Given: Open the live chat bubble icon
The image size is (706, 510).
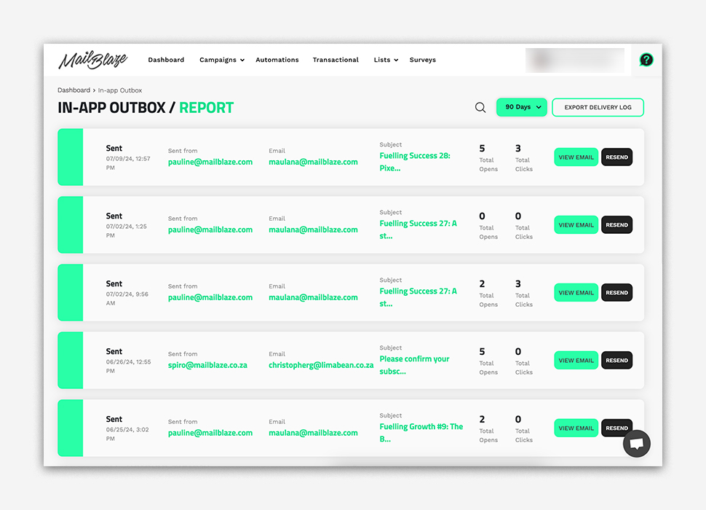Looking at the screenshot, I should pos(636,443).
